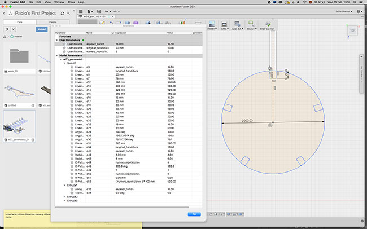Click the TOP view cube
Screen dimensions: 367x229
(x=353, y=30)
